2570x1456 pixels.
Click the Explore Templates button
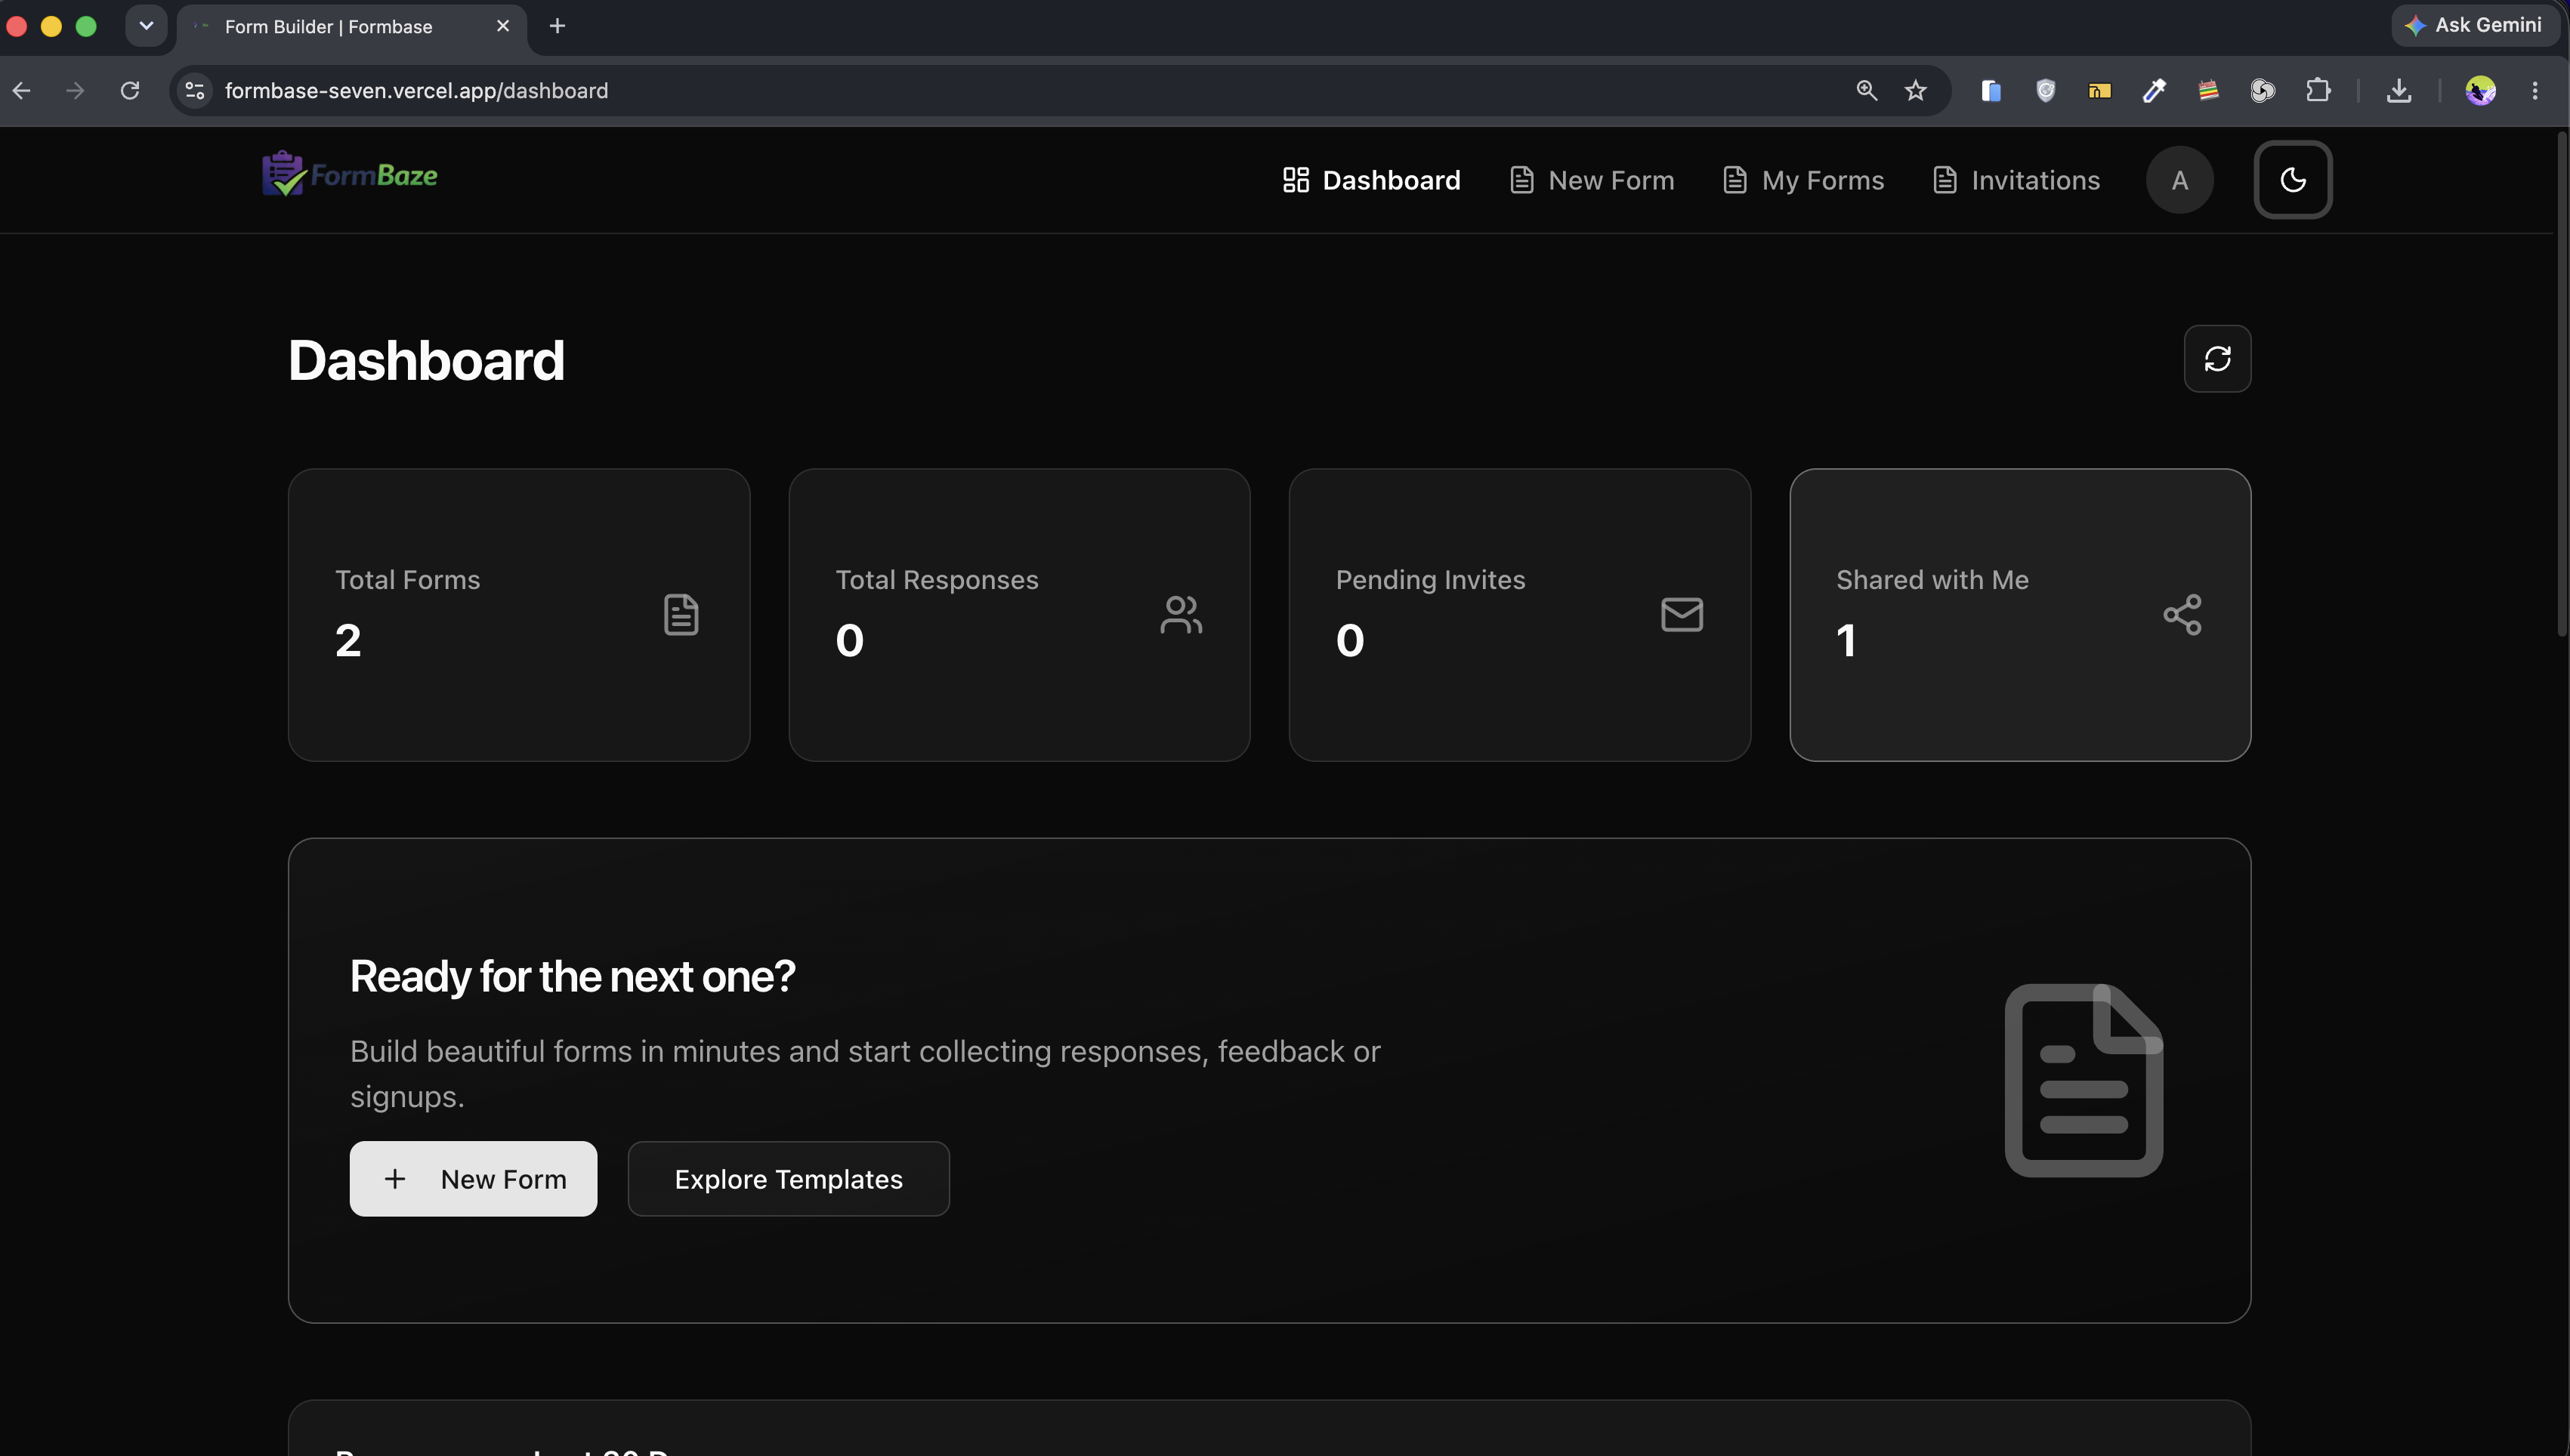[x=788, y=1179]
